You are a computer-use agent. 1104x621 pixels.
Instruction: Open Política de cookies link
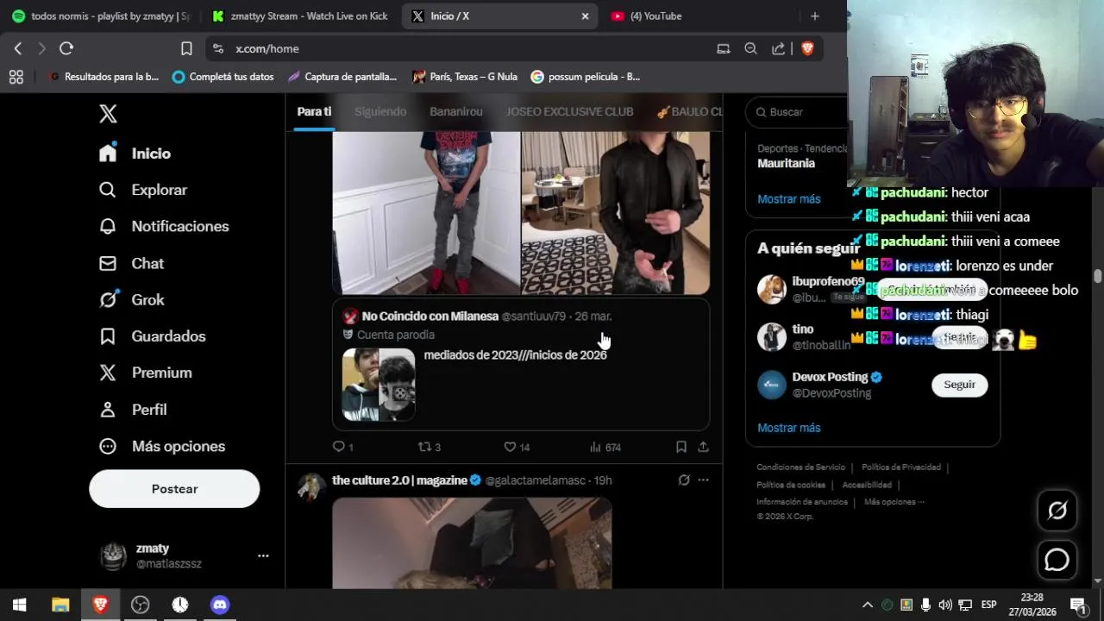coord(791,485)
